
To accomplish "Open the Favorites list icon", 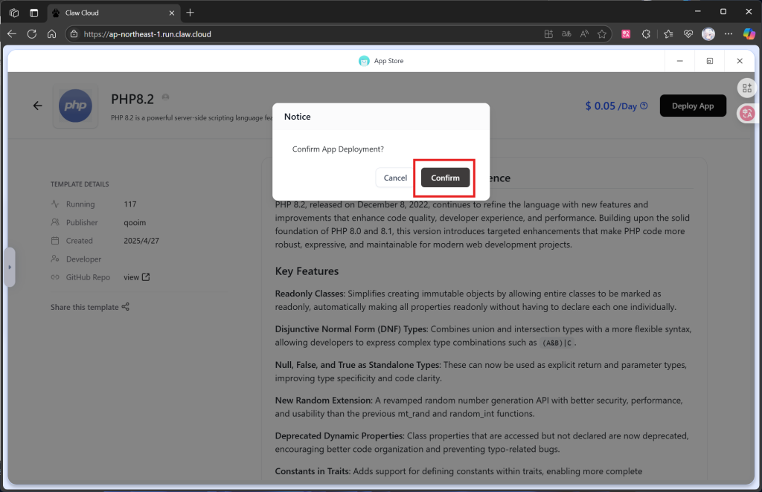I will tap(668, 34).
